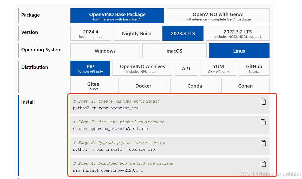Click the Operating System row label

[41, 50]
